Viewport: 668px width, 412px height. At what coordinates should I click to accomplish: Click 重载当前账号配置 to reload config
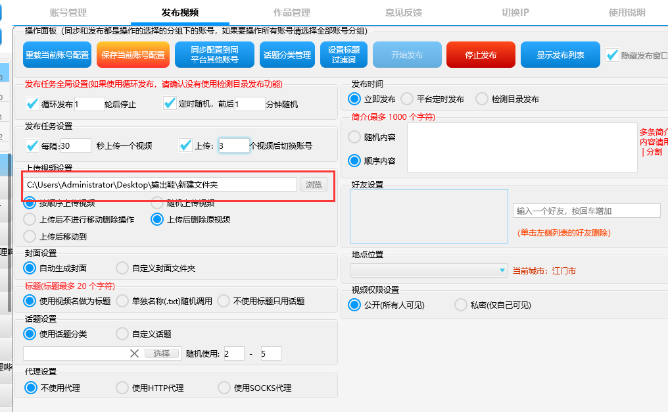click(57, 55)
